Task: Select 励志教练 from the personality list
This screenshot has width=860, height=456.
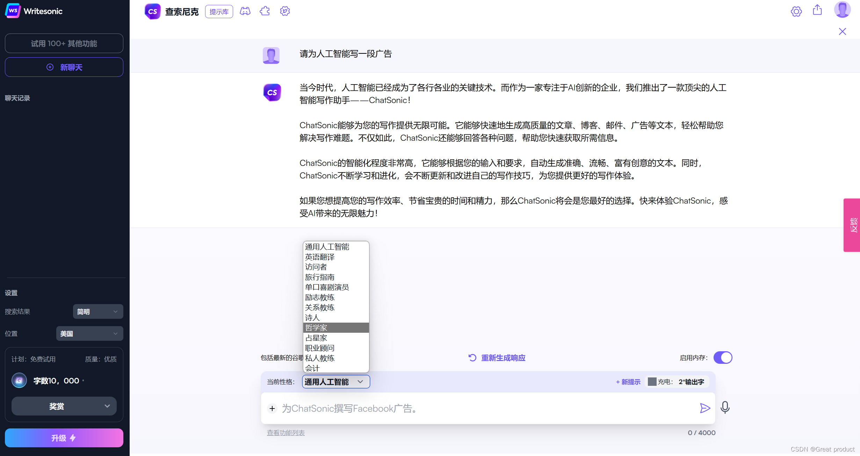Action: pos(336,297)
